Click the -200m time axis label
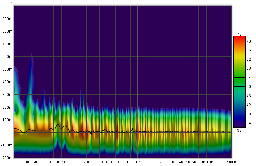The image size is (256, 166). coord(6,158)
